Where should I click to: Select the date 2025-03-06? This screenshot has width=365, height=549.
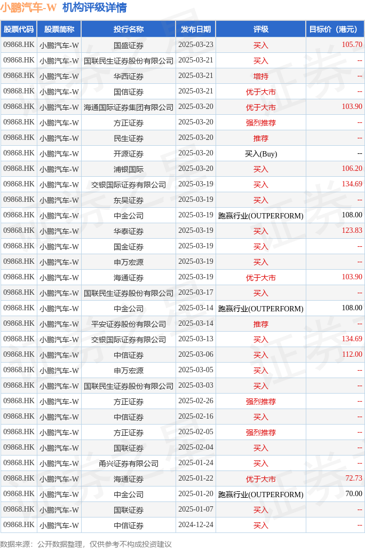click(x=196, y=354)
